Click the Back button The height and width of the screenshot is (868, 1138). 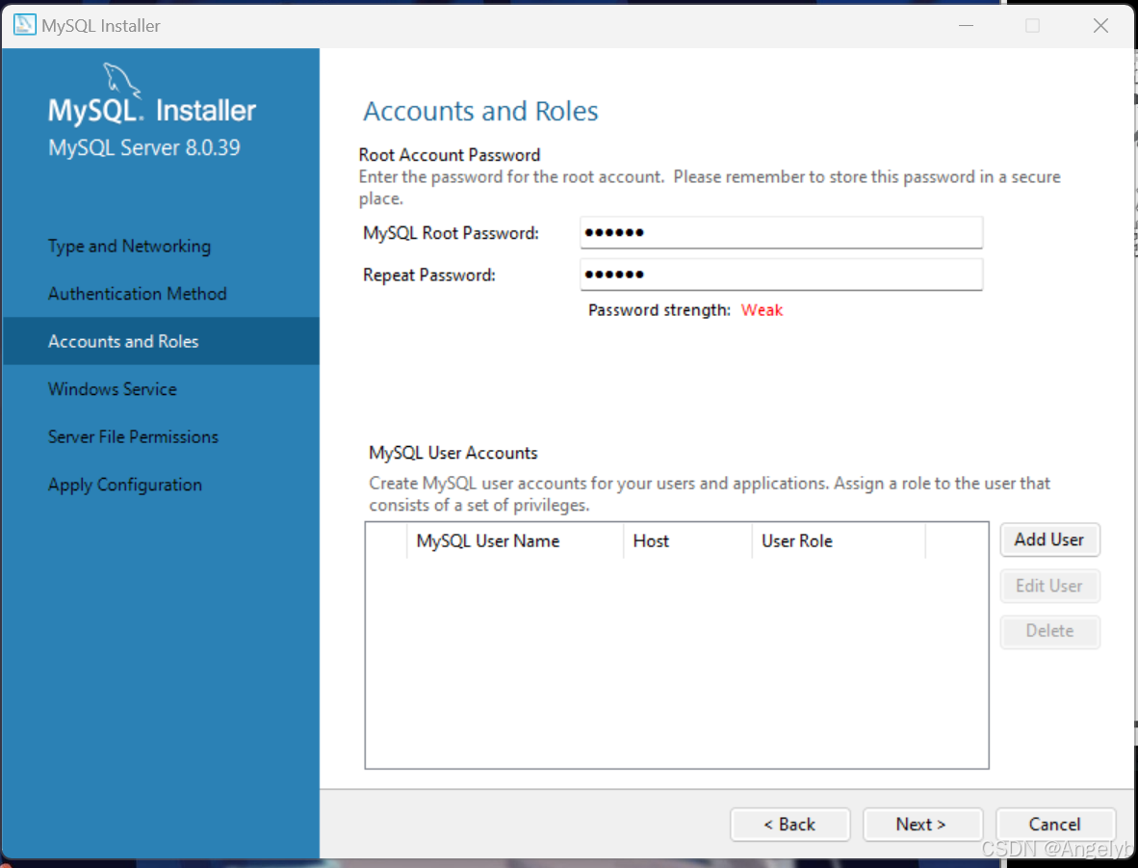point(789,824)
